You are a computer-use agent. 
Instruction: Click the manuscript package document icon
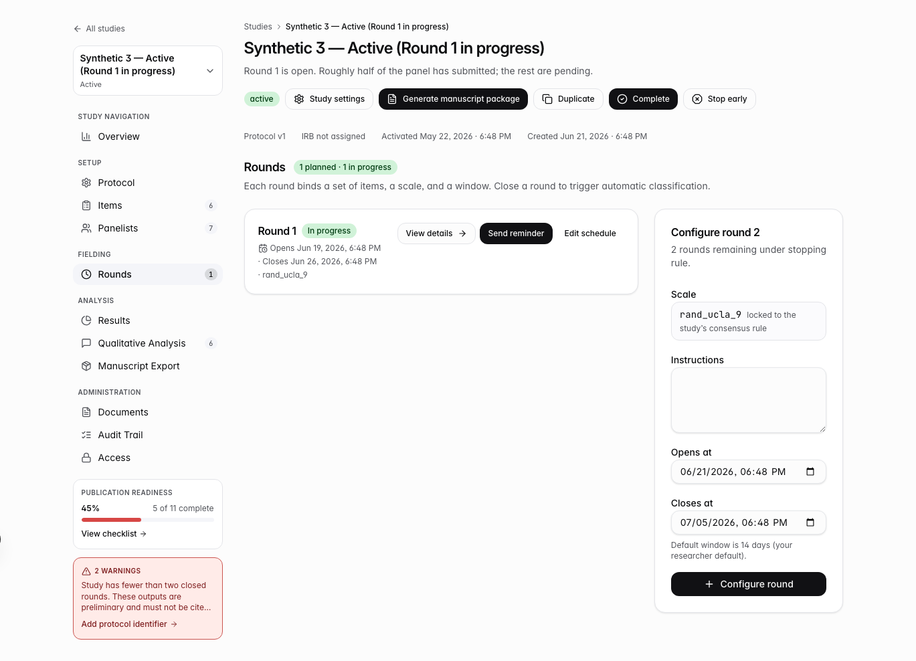(x=392, y=99)
